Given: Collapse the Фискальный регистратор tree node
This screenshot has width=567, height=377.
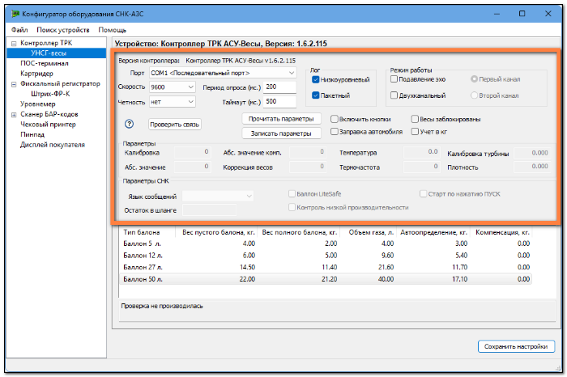Looking at the screenshot, I should point(14,84).
